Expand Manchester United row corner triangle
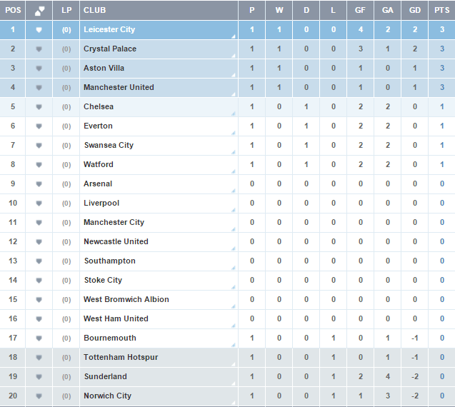455x407 pixels. click(234, 94)
